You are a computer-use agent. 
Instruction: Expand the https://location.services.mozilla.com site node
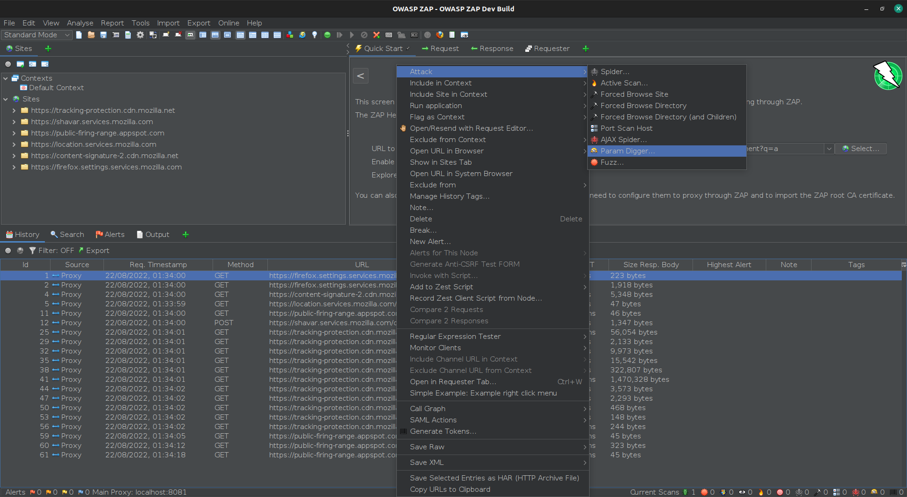(14, 144)
